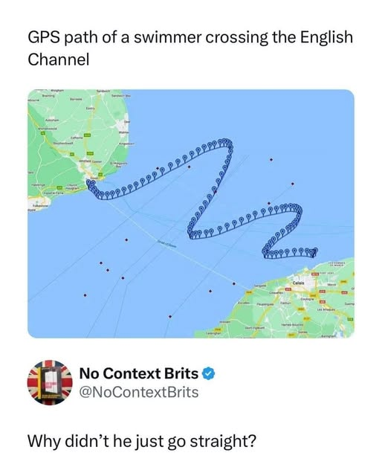The width and height of the screenshot is (382, 476).
Task: Click the last GPS pin near Calais
Action: [x=314, y=251]
